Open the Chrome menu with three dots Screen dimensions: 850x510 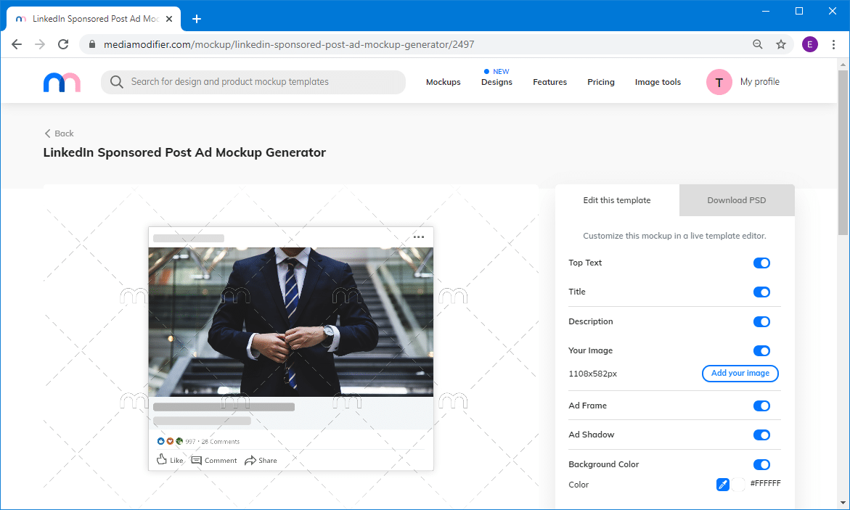click(x=832, y=44)
